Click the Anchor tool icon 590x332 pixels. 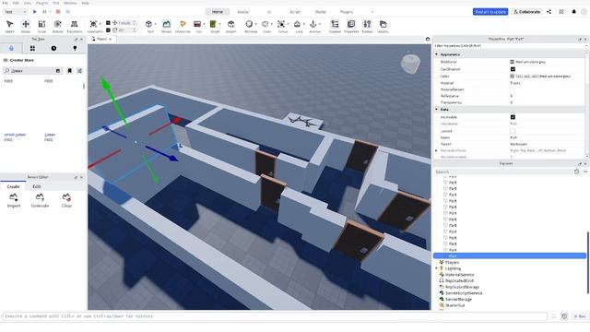[313, 24]
